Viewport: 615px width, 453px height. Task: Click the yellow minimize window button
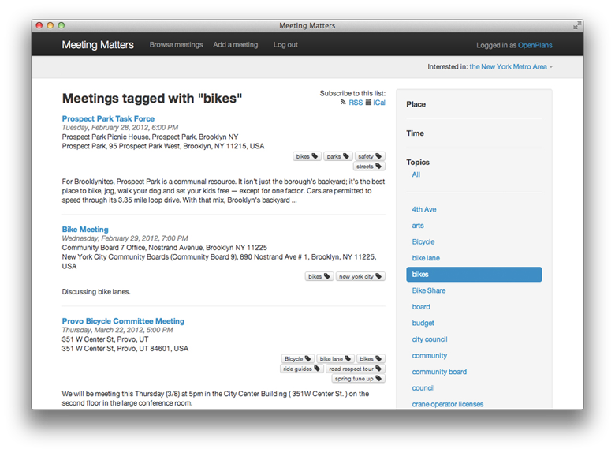(x=50, y=25)
